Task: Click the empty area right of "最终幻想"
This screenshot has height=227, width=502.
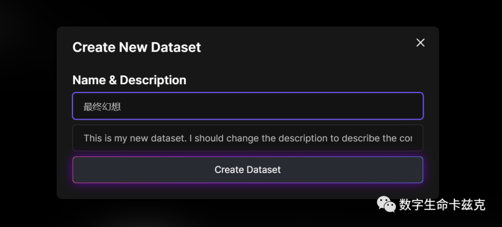Action: pyautogui.click(x=279, y=107)
